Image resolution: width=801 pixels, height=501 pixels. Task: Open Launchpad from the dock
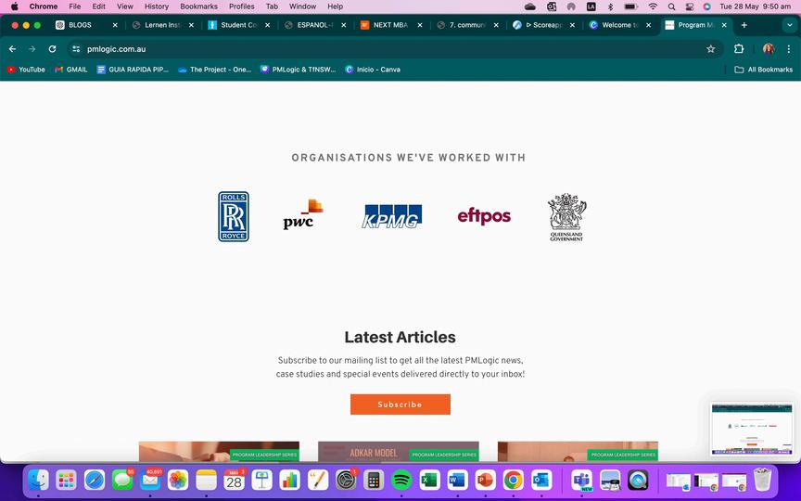click(67, 480)
